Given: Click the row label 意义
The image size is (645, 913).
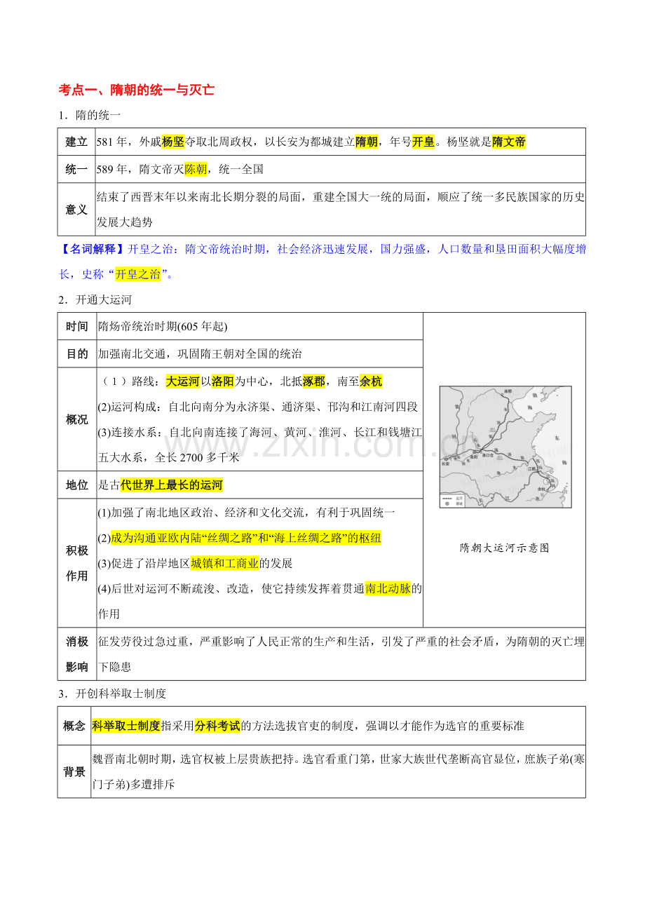Looking at the screenshot, I should pos(76,209).
